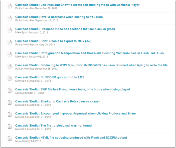Click 'Parker Hotchkiss January 08, 2013' byline
Viewport: 176px width, 148px height.
[x=35, y=44]
